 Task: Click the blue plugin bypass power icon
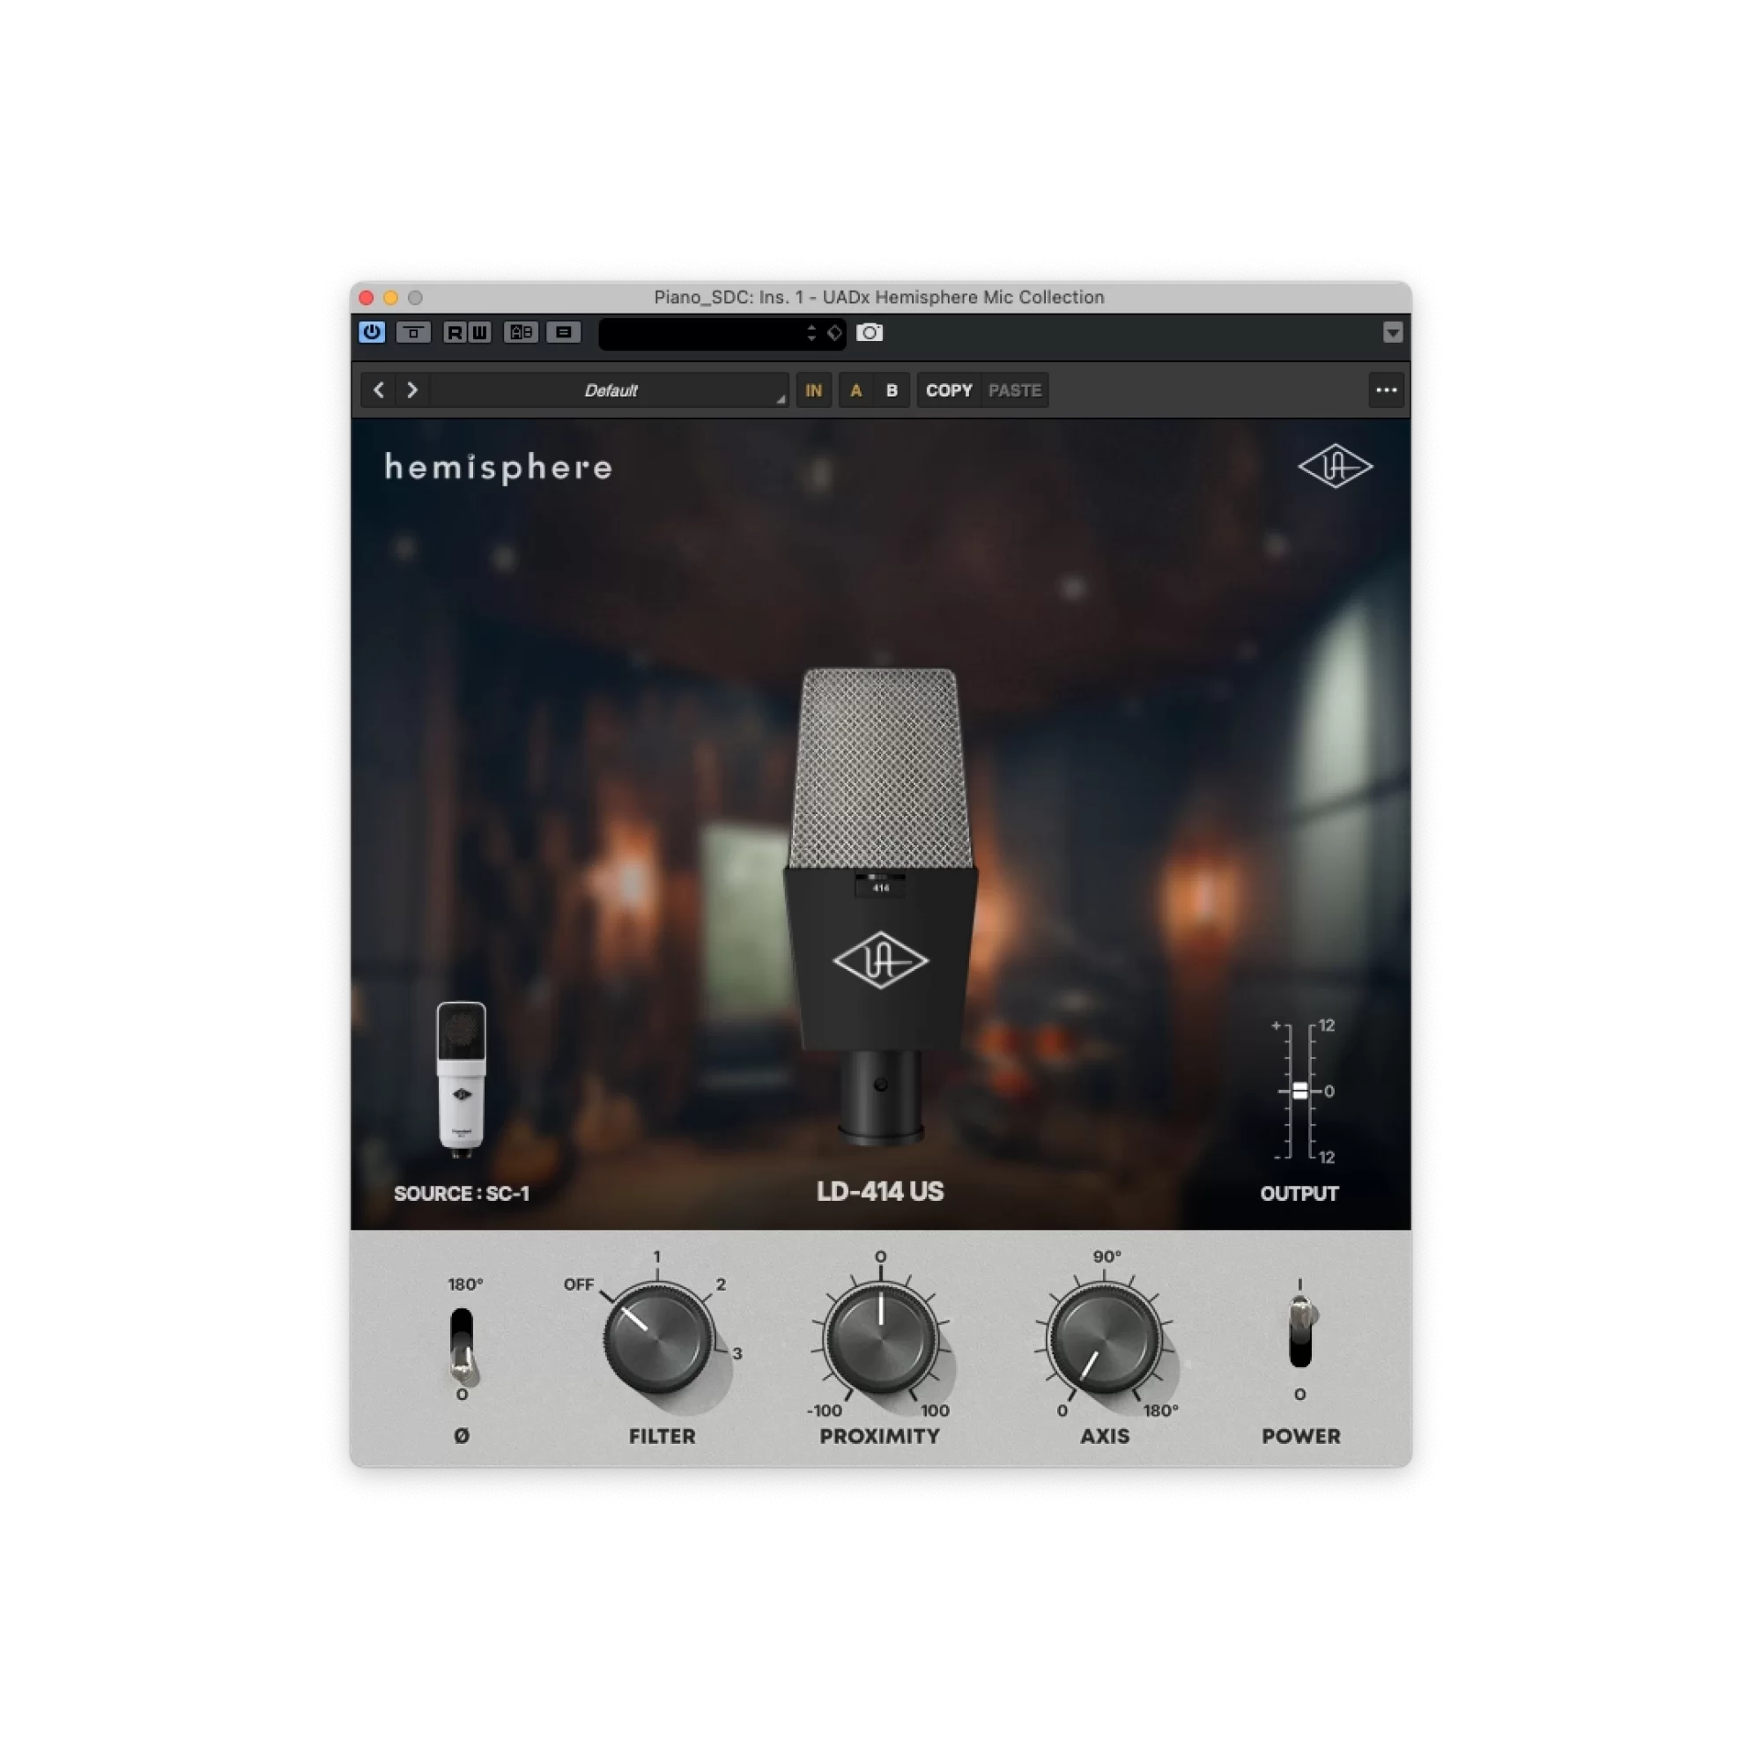pyautogui.click(x=371, y=332)
